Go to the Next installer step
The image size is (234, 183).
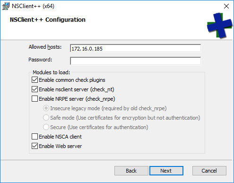[166, 171]
